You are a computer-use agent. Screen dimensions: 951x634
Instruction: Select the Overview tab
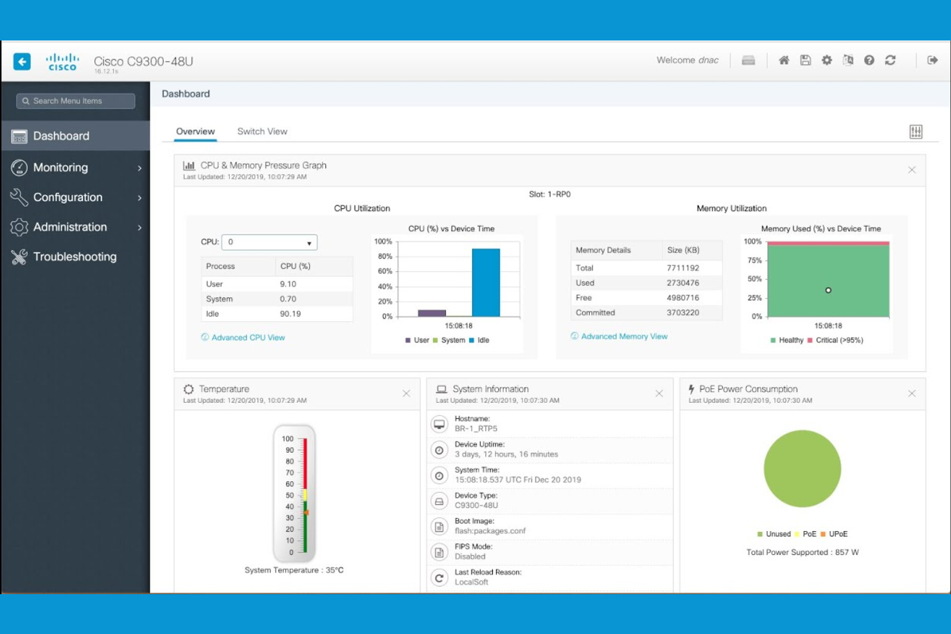(x=195, y=131)
